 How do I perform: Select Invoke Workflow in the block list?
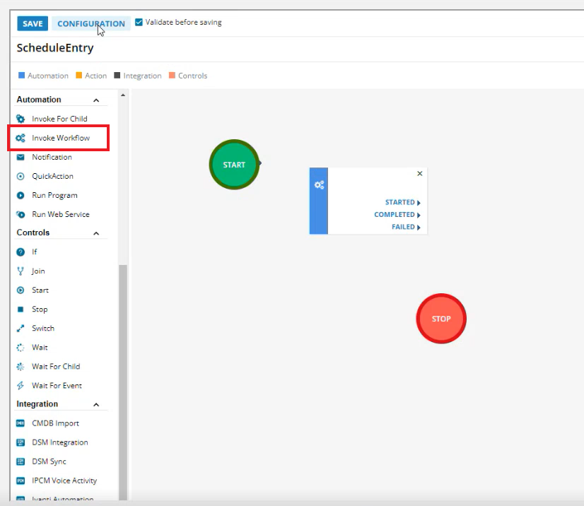coord(60,138)
